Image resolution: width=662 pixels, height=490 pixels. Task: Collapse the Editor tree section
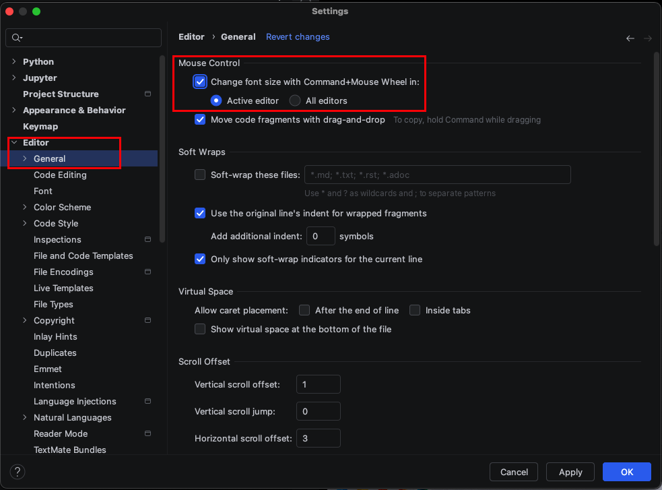14,142
